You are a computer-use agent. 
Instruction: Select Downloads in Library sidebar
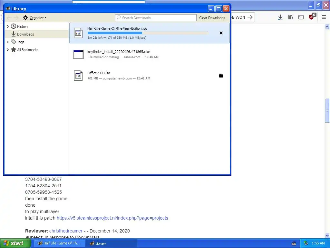[37, 34]
